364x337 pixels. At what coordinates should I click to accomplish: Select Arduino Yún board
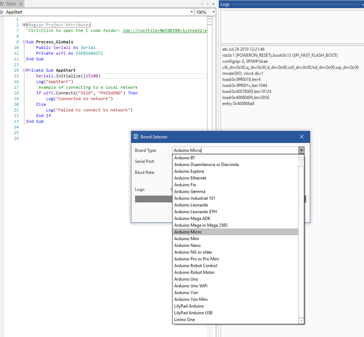point(235,293)
